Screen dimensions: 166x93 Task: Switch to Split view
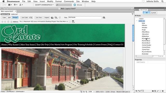coord(9,18)
